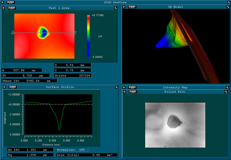This screenshot has width=231, height=160.
Task: Toggle the Normalize: Off button
Action: pyautogui.click(x=72, y=150)
